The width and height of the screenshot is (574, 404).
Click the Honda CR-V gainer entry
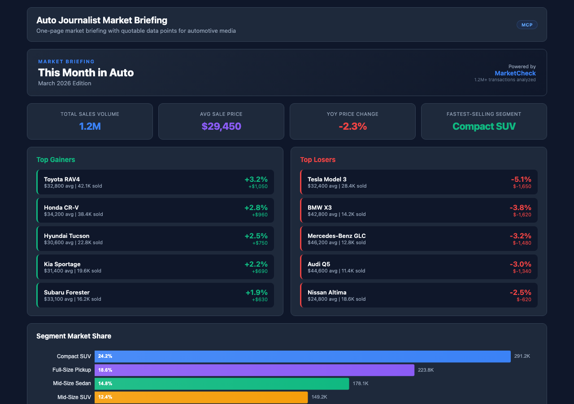tap(155, 210)
